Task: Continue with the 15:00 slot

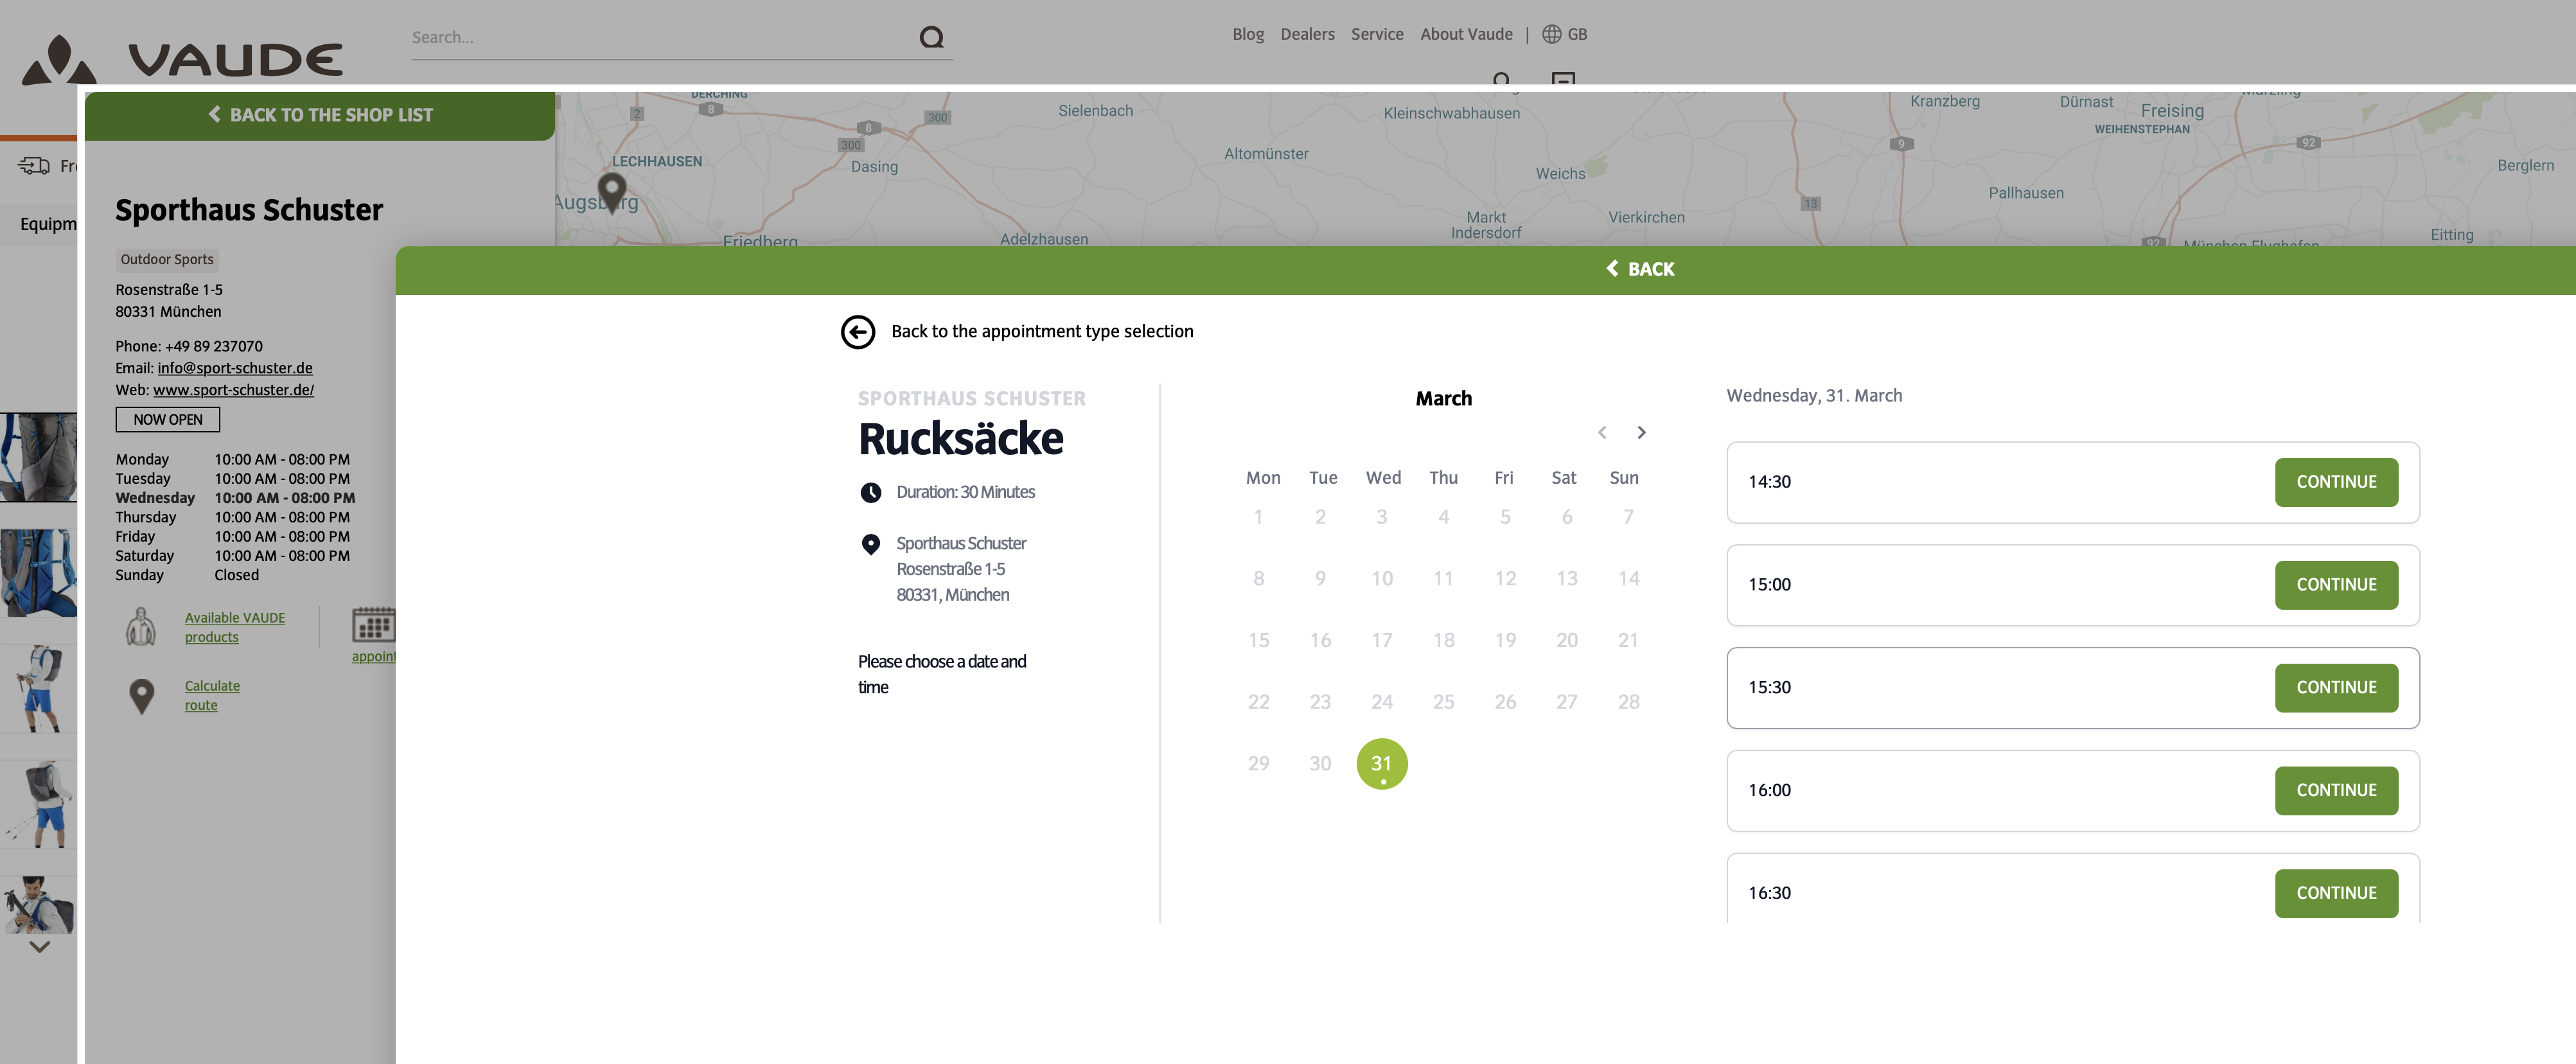Action: coord(2335,585)
